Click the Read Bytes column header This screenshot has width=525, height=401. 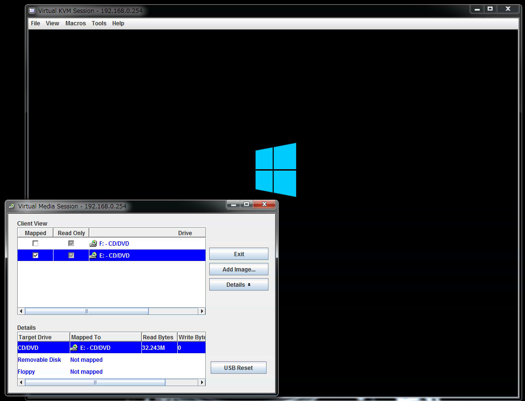pos(160,337)
